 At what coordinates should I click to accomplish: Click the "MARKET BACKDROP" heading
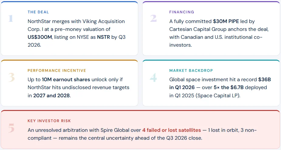coord(191,71)
